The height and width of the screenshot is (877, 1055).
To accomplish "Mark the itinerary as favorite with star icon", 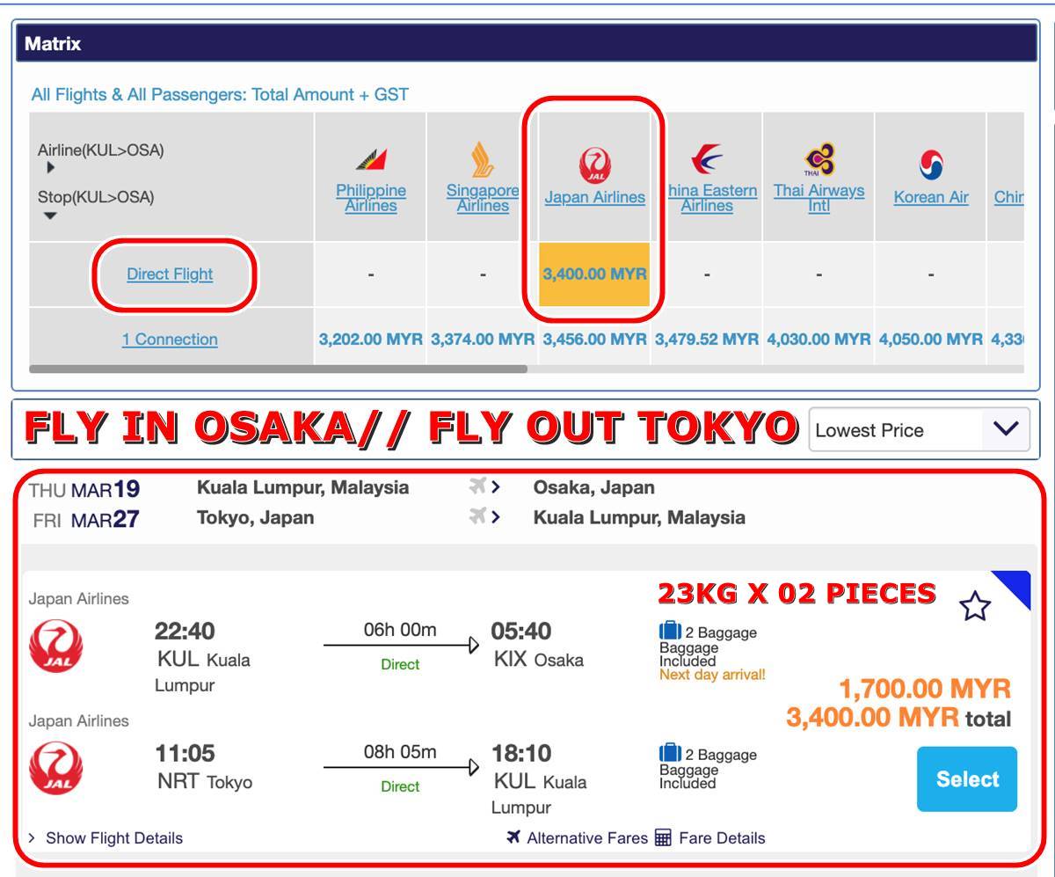I will tap(975, 607).
